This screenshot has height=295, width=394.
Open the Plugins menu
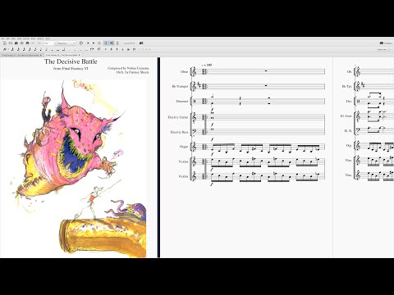tap(40, 39)
